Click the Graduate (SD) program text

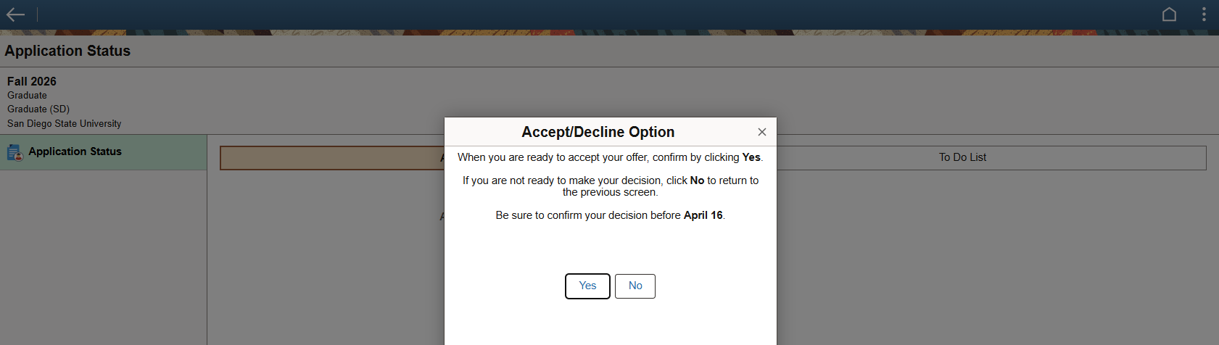pos(38,109)
